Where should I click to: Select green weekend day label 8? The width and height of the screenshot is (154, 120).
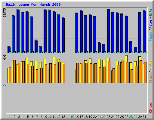tap(42, 117)
